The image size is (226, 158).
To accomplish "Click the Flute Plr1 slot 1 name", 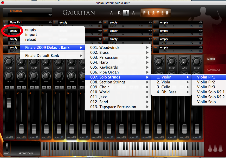I will click(x=16, y=23).
